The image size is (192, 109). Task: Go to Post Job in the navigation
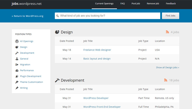click(136, 4)
